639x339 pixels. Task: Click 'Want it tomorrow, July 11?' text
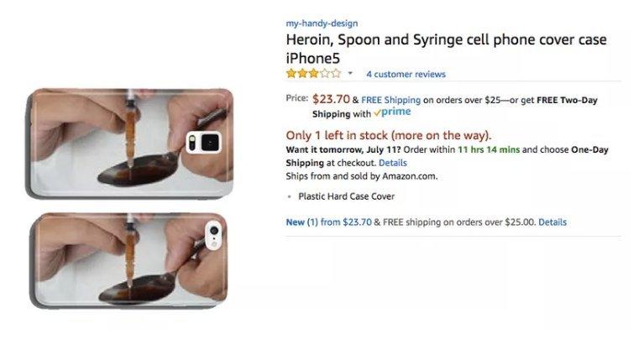[x=340, y=149]
